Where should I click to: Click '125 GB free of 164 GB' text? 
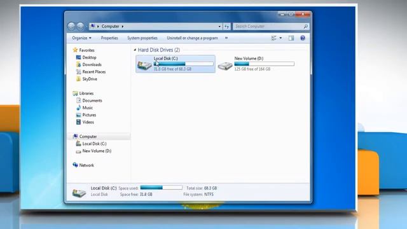(252, 69)
